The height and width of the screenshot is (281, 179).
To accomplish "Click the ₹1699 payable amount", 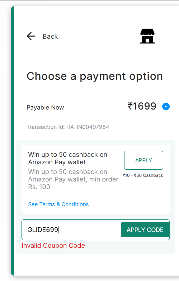I will click(142, 106).
